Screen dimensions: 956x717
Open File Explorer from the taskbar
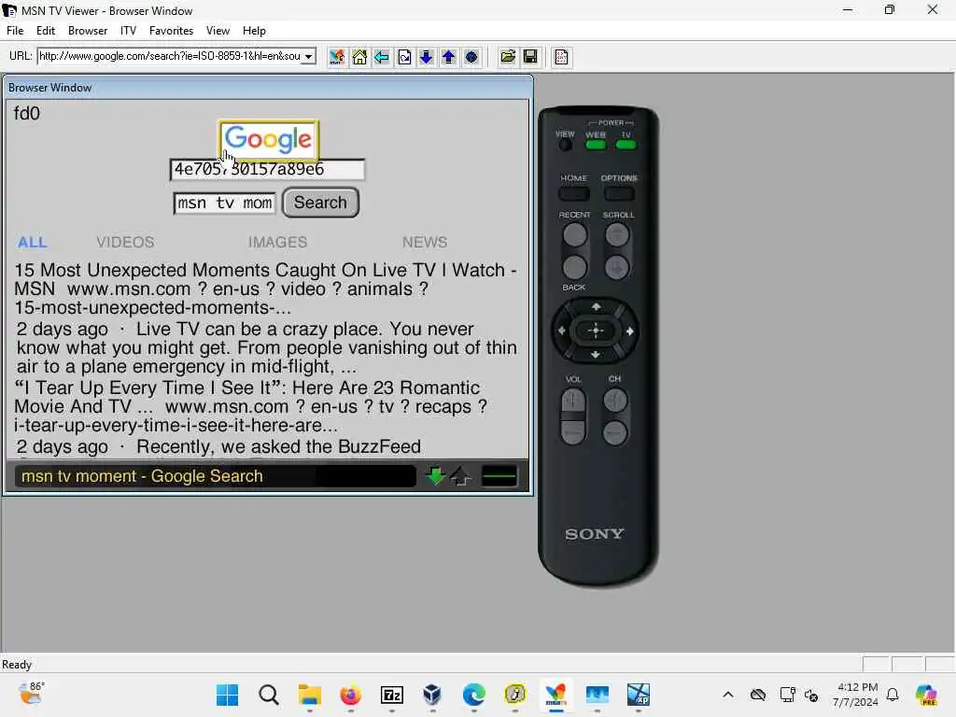(310, 695)
